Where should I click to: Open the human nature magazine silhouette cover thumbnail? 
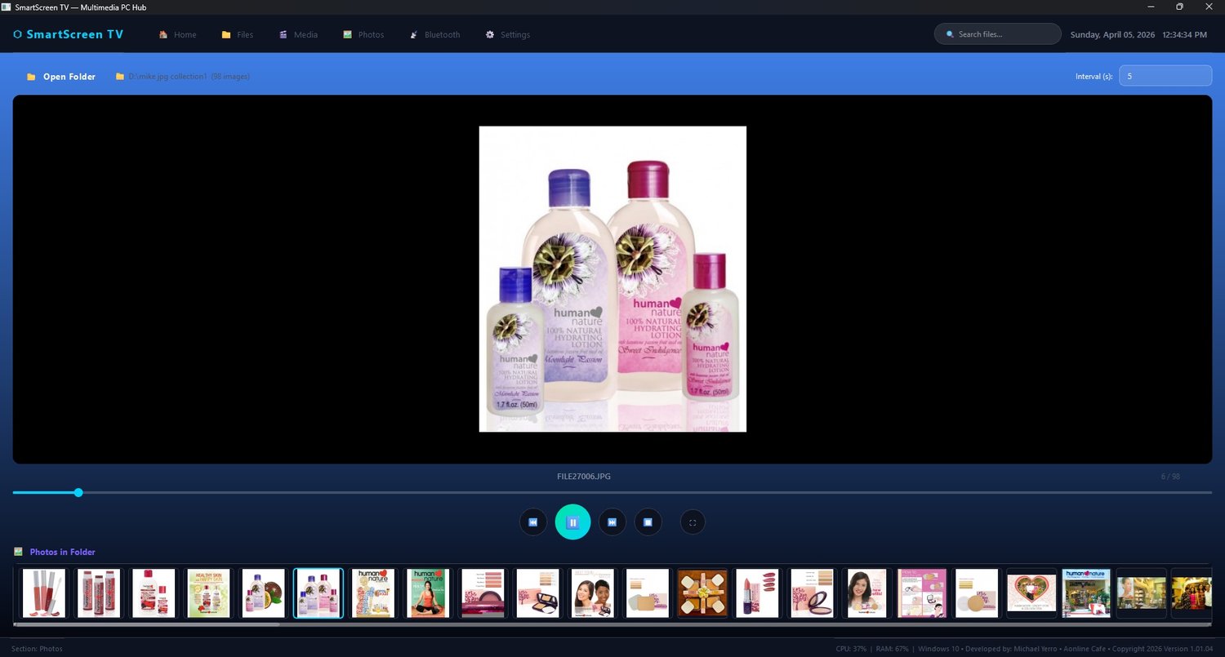pyautogui.click(x=373, y=593)
